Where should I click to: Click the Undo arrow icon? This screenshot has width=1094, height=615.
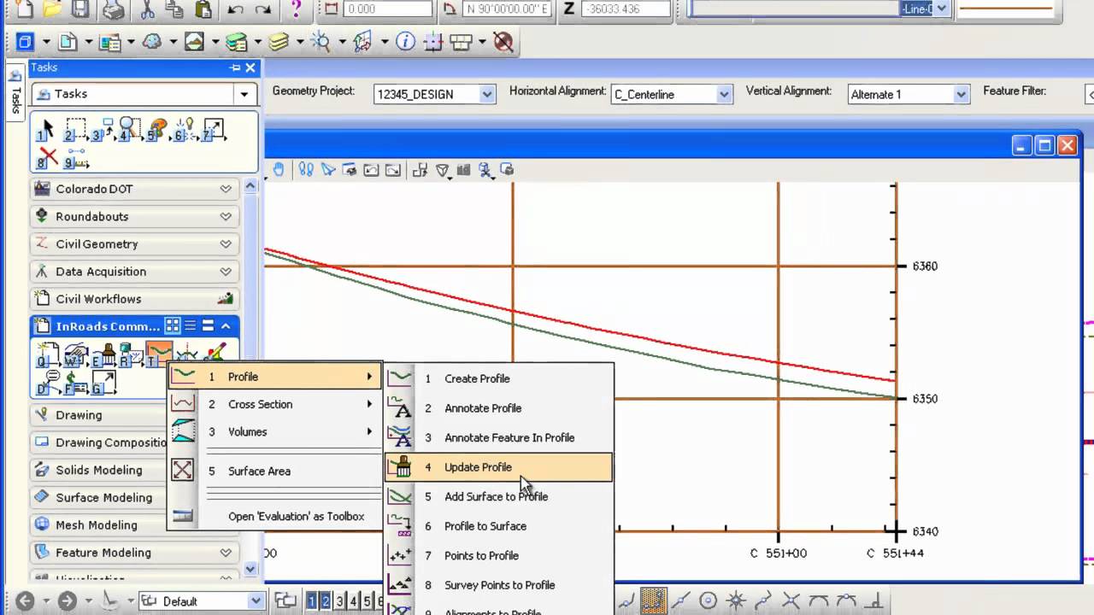[235, 9]
